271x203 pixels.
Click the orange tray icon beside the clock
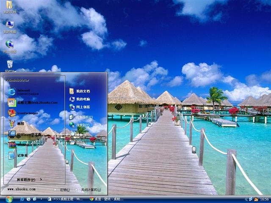[256, 199]
